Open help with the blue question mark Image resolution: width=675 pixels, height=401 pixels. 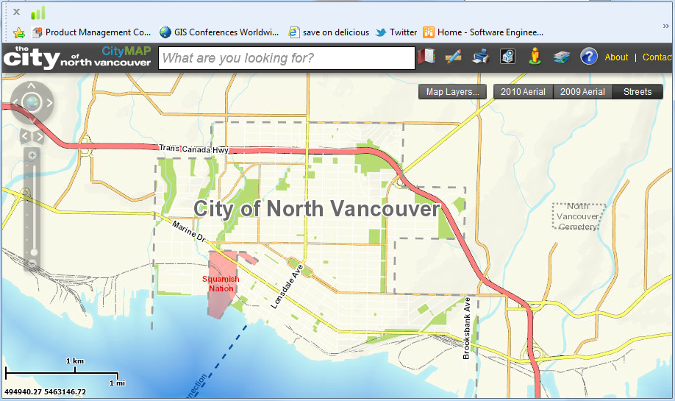[x=588, y=57]
